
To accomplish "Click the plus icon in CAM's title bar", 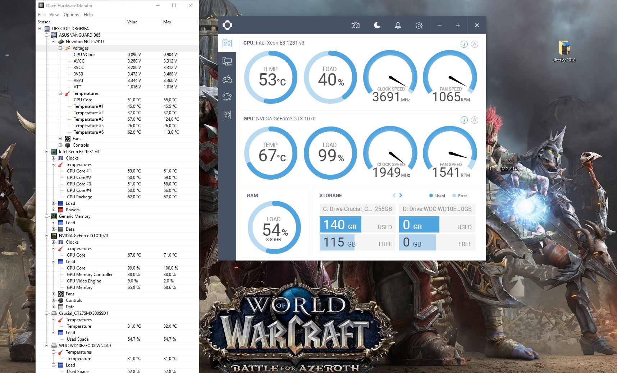I will pyautogui.click(x=458, y=25).
